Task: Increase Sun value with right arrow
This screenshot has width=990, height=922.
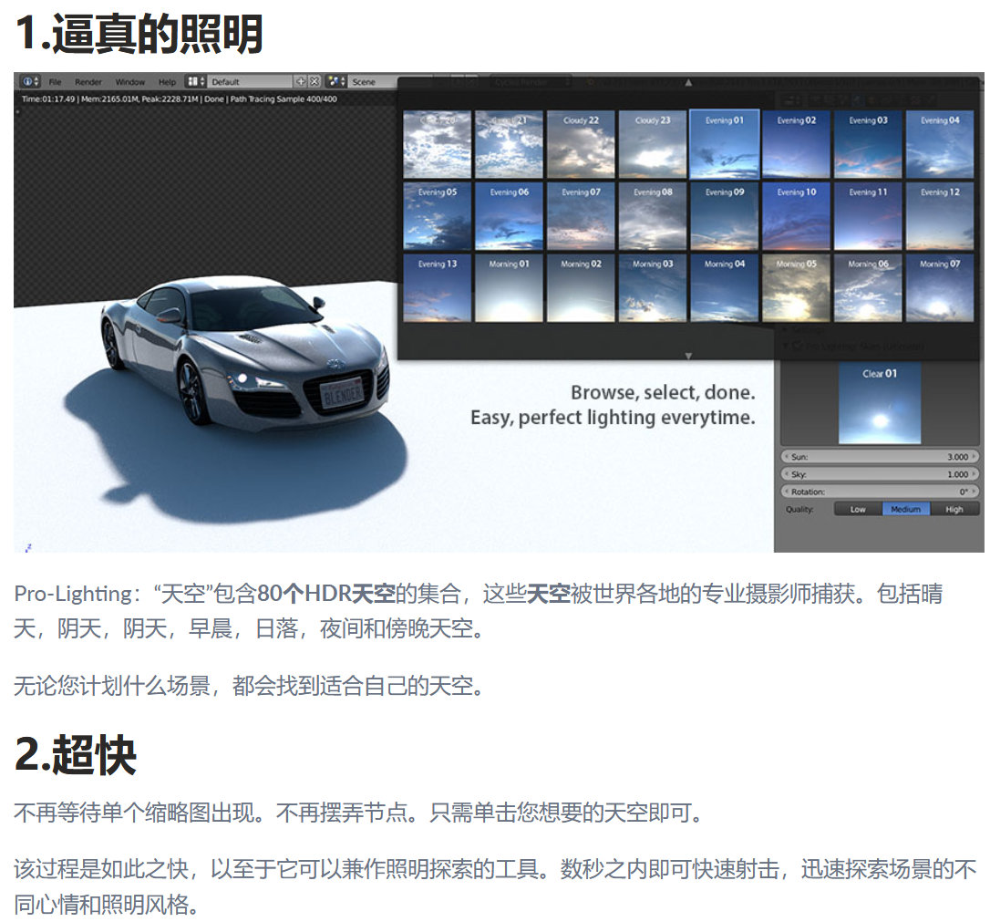Action: pyautogui.click(x=974, y=457)
